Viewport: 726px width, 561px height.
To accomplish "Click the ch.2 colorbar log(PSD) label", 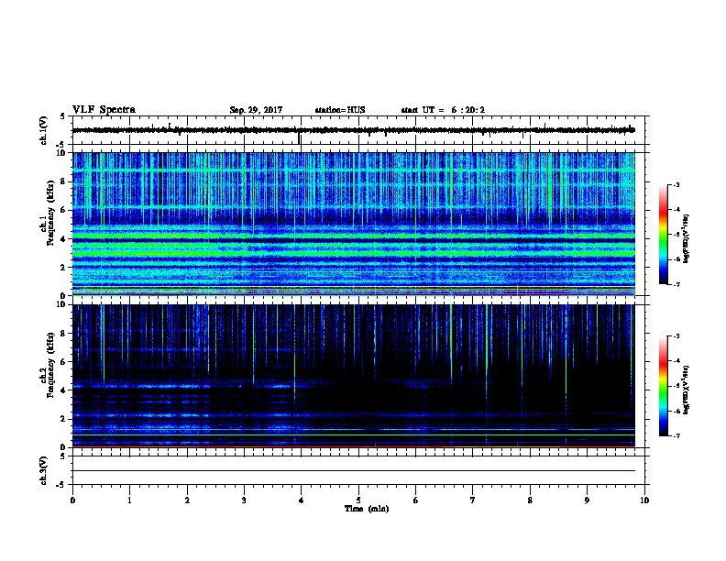I will click(686, 390).
